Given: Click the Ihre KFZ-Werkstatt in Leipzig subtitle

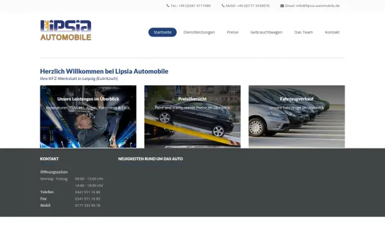Looking at the screenshot, I should pos(79,78).
